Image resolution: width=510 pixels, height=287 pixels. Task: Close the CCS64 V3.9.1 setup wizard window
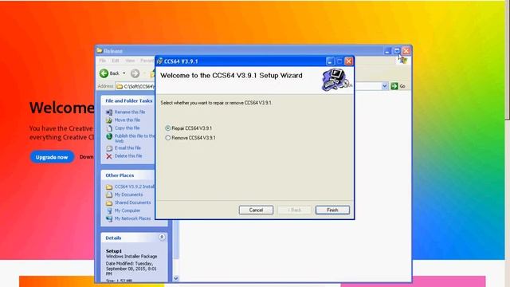point(349,61)
